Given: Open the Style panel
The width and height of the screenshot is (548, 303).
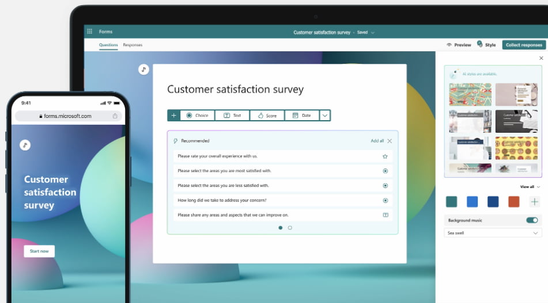Looking at the screenshot, I should [486, 44].
